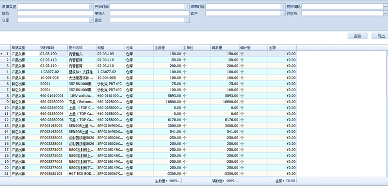Open the 仓库 filter lookup ellipsis button

click(91, 20)
